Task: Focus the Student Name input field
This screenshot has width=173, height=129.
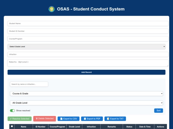Action: pyautogui.click(x=88, y=24)
